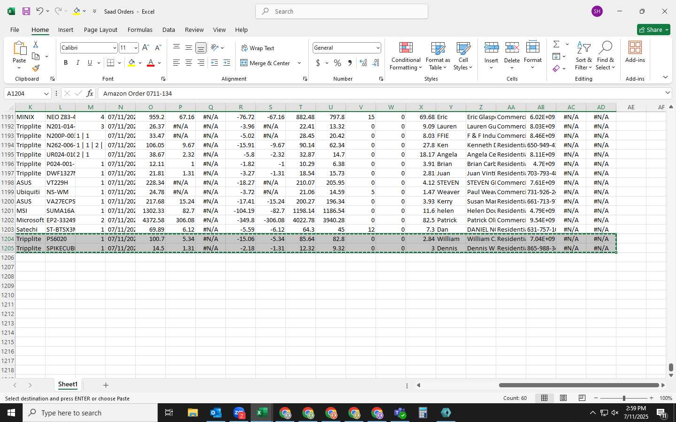Decrease font size with the small A
676x422 pixels.
[158, 48]
